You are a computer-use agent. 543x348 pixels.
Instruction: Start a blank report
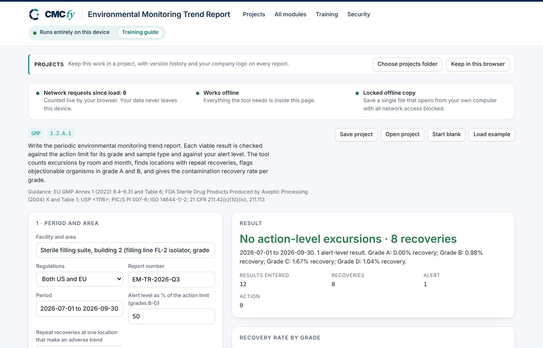coord(446,134)
